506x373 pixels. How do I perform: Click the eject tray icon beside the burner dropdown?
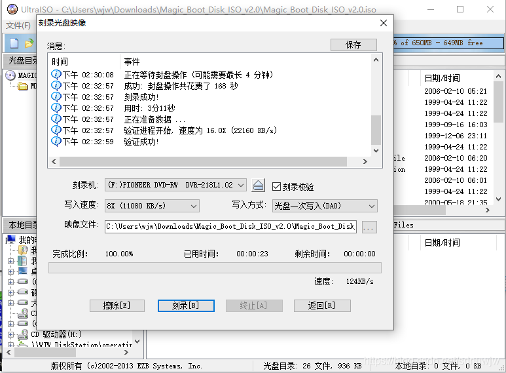click(x=258, y=186)
